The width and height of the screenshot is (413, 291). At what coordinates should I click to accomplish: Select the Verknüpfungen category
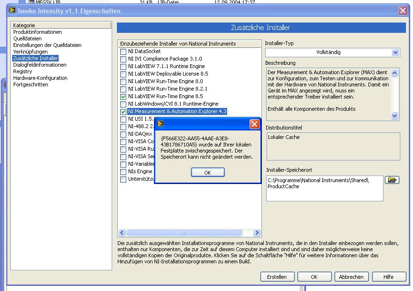[31, 52]
